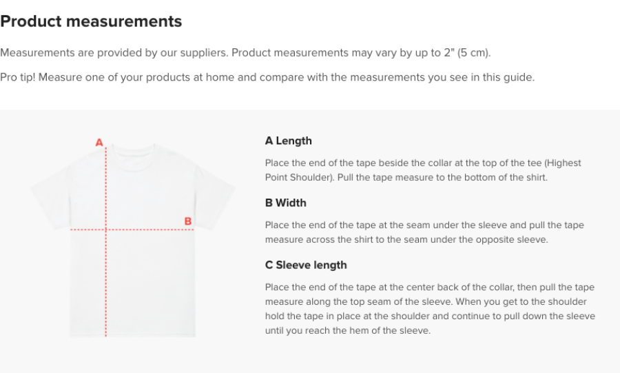The width and height of the screenshot is (620, 373).
Task: Click the C Sleeve length description paragraph
Action: (429, 309)
